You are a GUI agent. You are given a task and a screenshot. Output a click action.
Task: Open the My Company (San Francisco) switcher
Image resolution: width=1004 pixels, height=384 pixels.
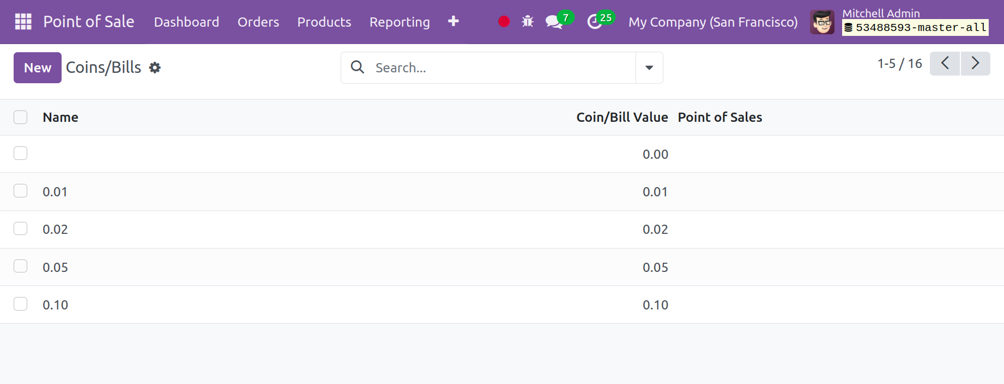pyautogui.click(x=712, y=22)
